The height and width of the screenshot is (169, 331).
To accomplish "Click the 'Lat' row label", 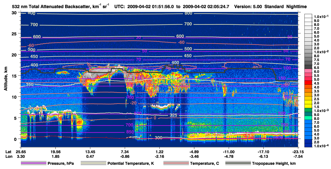I will [x=8, y=152].
